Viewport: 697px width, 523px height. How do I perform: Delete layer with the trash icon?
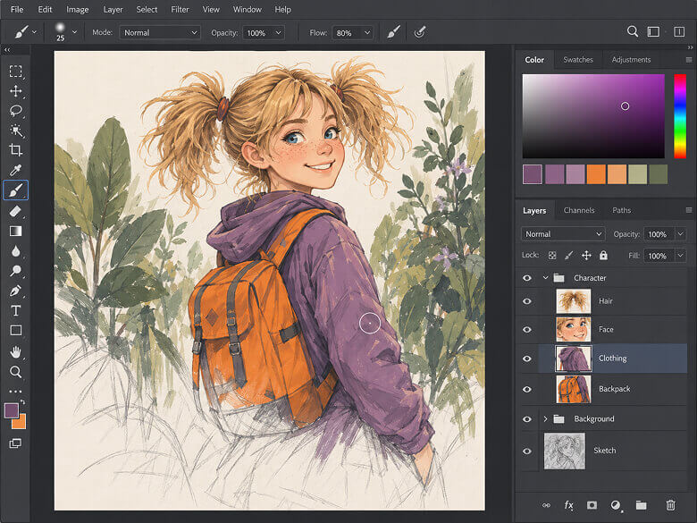(670, 505)
